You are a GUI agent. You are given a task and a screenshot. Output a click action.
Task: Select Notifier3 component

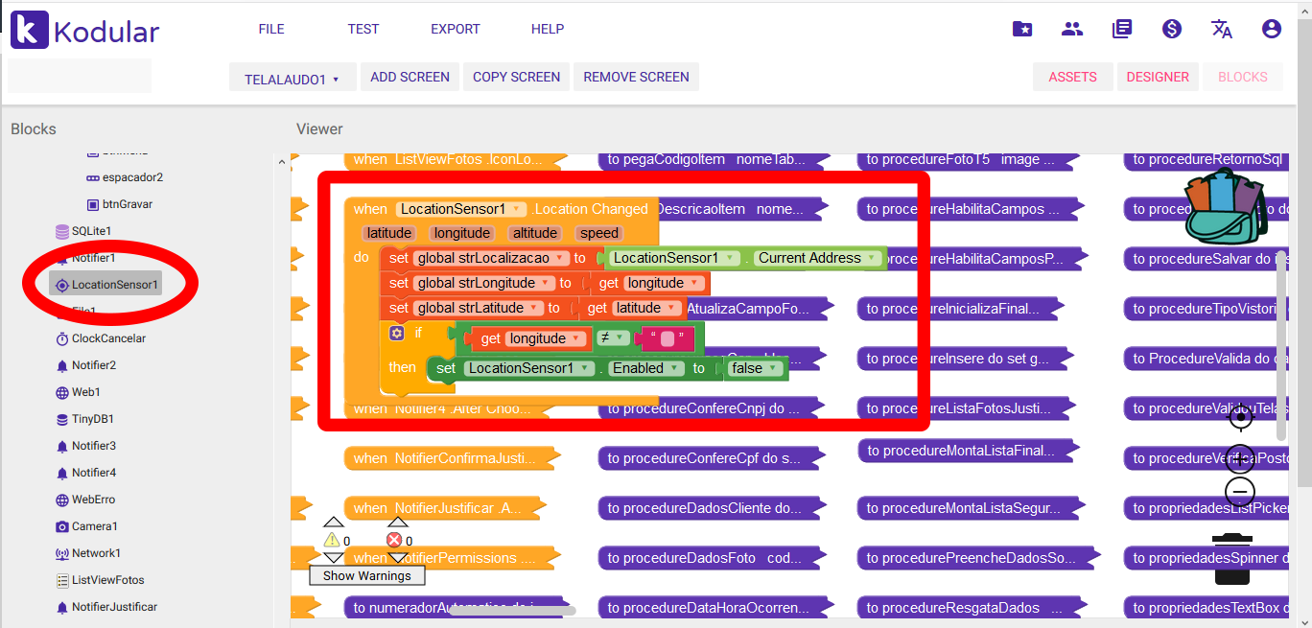point(85,446)
